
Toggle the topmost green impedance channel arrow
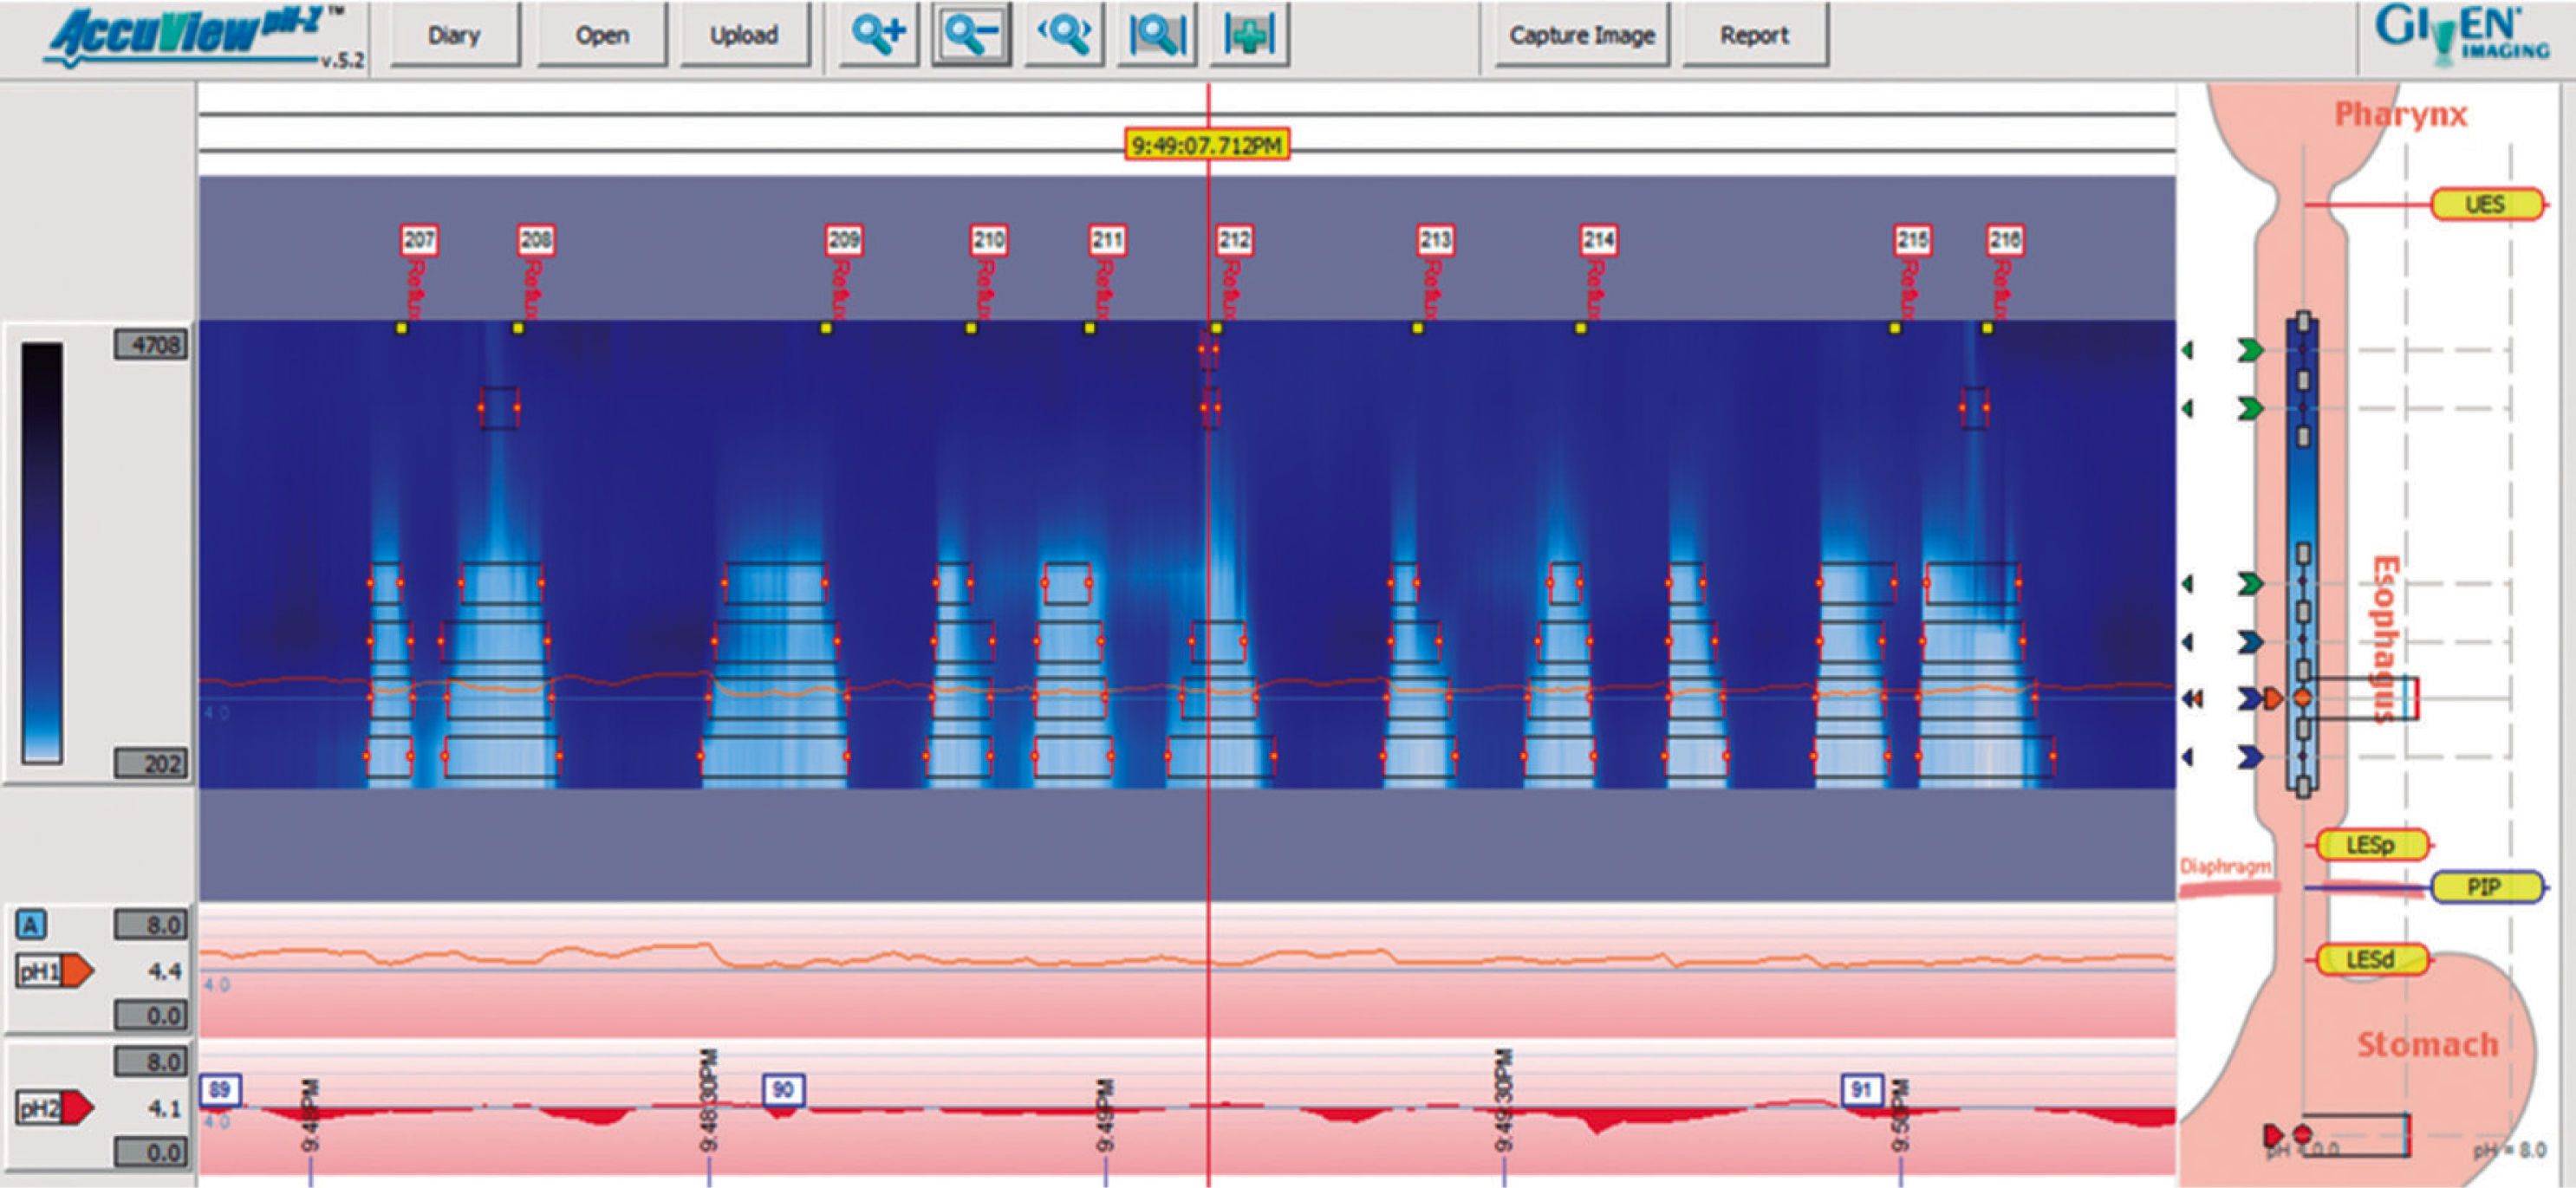pyautogui.click(x=2249, y=350)
